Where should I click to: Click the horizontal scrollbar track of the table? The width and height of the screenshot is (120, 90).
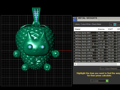[x=97, y=64]
